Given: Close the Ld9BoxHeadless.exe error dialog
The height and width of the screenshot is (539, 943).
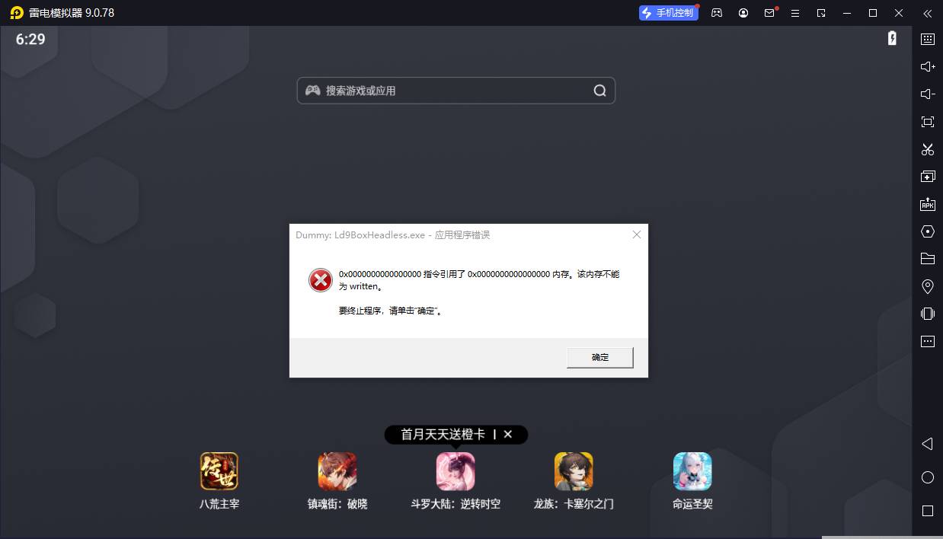Looking at the screenshot, I should tap(637, 234).
